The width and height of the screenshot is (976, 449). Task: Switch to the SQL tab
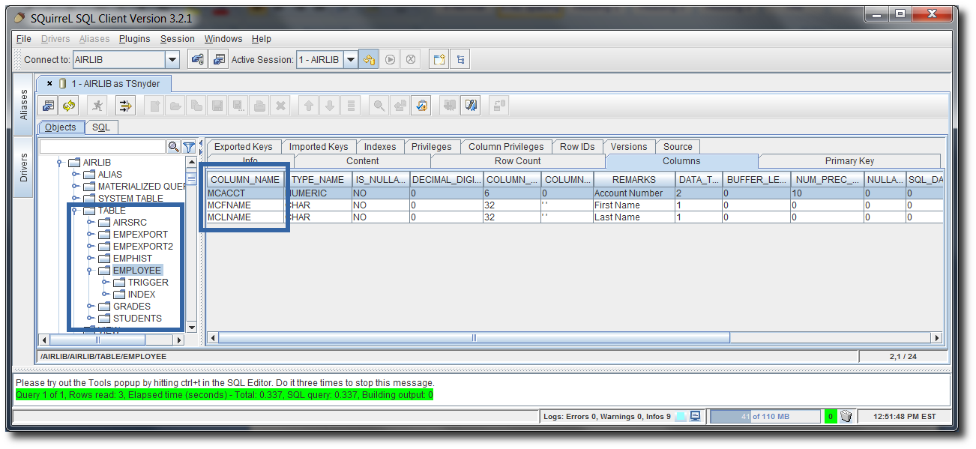(101, 127)
